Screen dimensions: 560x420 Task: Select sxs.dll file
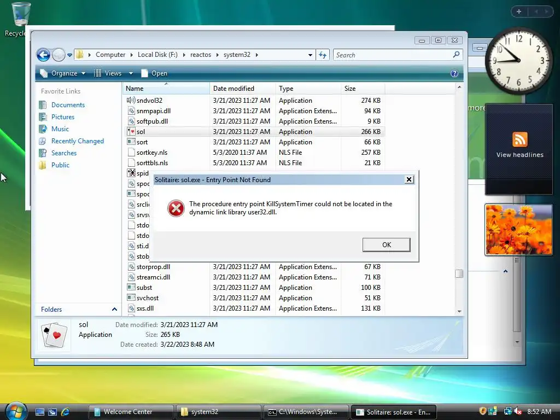coord(145,308)
